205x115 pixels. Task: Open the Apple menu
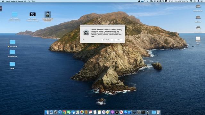[3, 1]
